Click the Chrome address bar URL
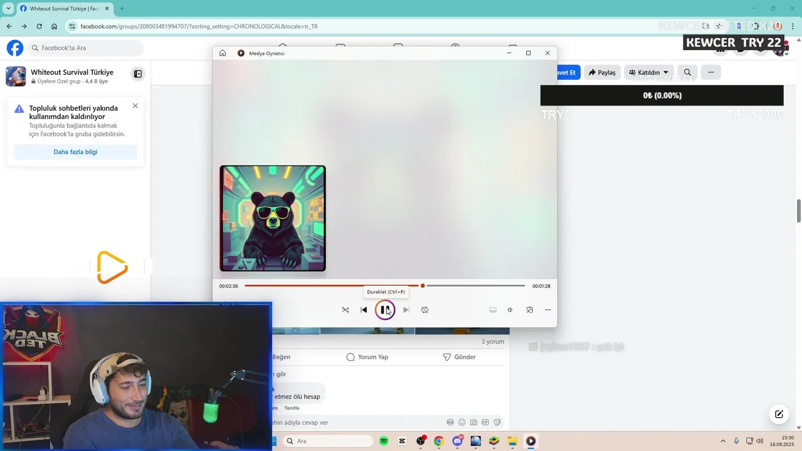This screenshot has height=451, width=802. (199, 26)
